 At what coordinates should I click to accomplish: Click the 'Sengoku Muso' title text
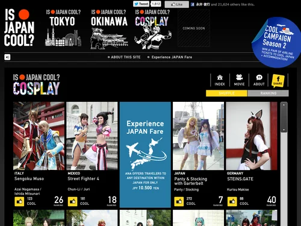pyautogui.click(x=29, y=179)
